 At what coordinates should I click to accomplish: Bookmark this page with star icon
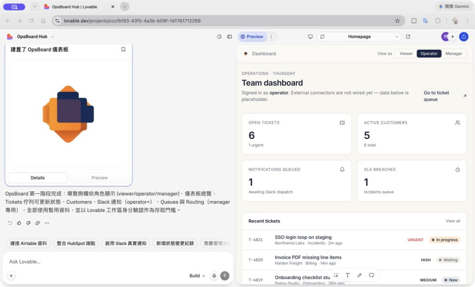398,20
